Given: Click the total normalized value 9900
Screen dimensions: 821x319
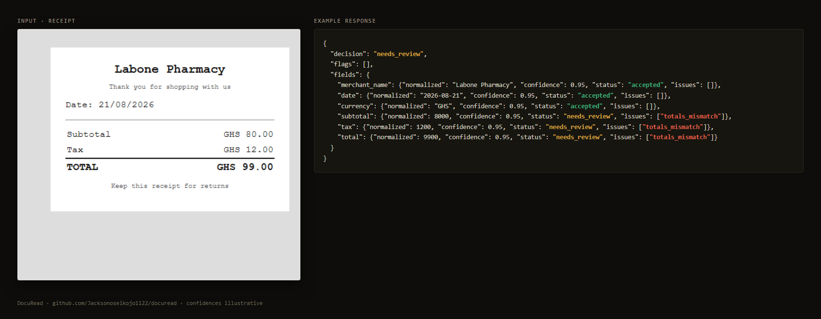Looking at the screenshot, I should 431,137.
